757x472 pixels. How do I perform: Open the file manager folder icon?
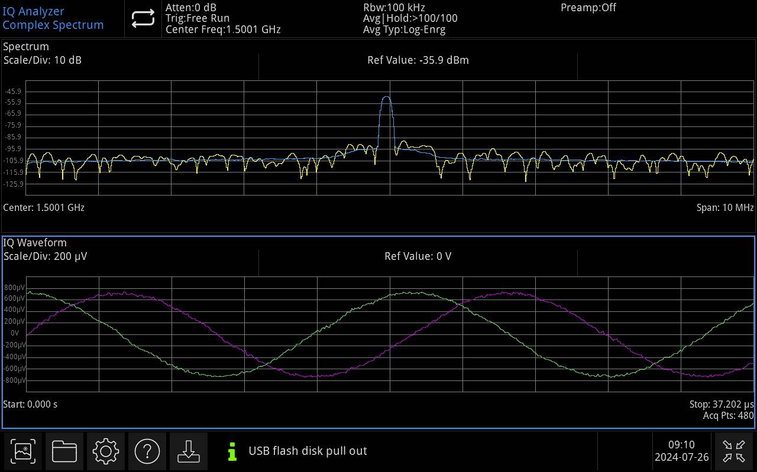tap(64, 451)
